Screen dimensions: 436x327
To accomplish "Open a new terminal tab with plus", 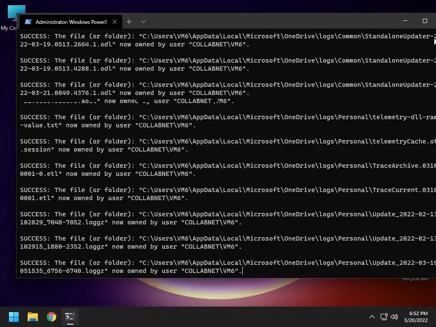I will coord(129,22).
